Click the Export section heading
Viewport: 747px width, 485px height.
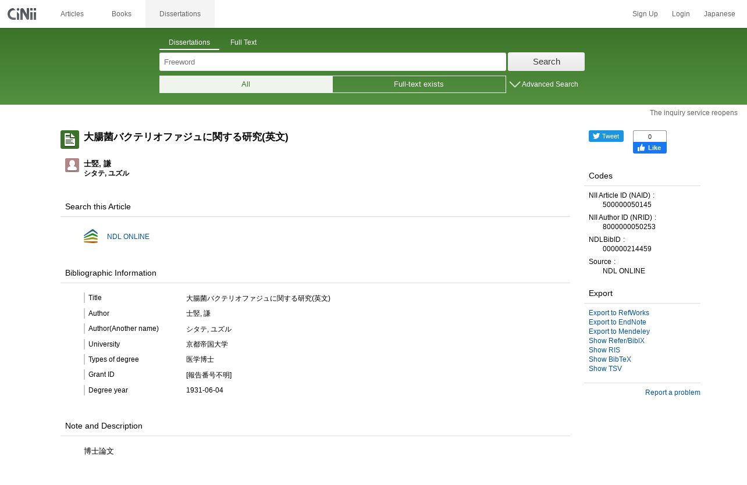coord(600,293)
